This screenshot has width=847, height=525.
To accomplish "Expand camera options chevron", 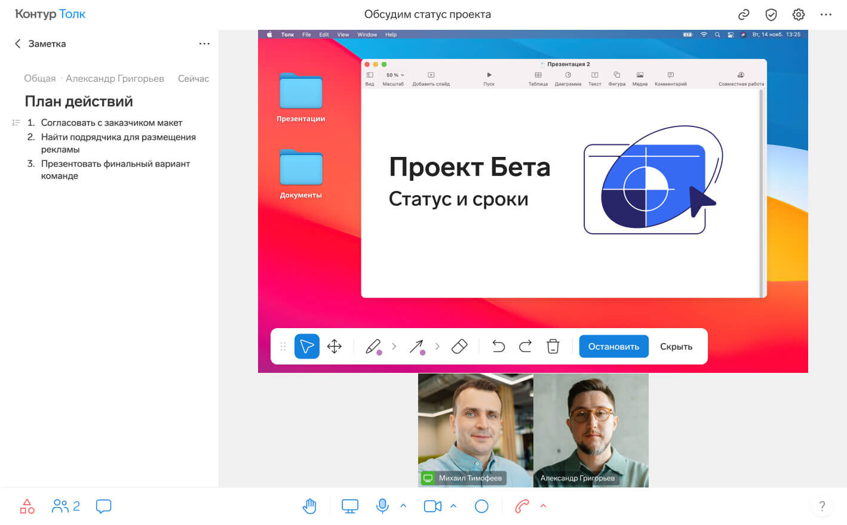I will click(453, 506).
